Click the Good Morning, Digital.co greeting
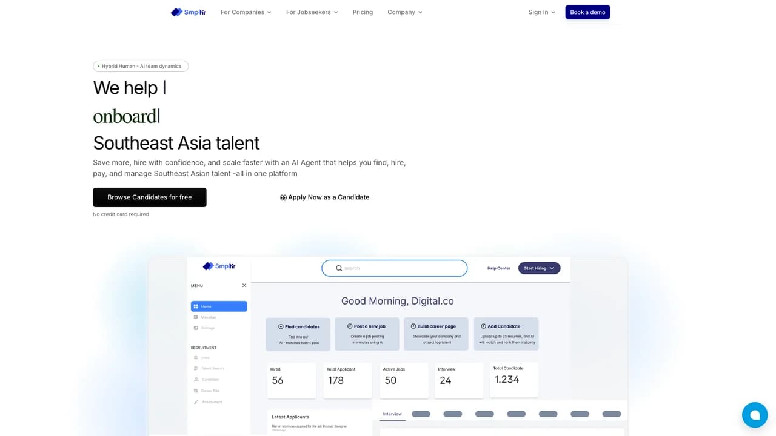Viewport: 776px width, 436px height. point(398,301)
